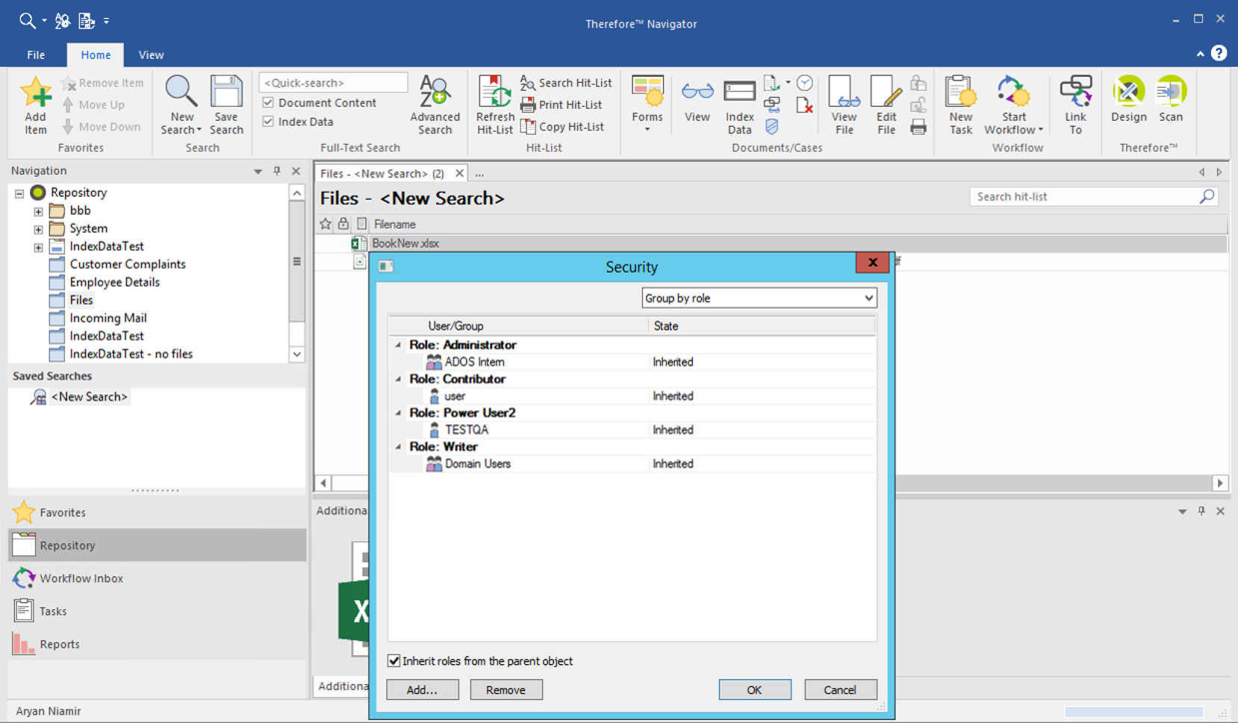
Task: Click the Add Item favorites star icon
Action: click(35, 93)
